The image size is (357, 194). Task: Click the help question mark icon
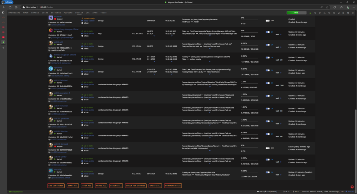[x=348, y=13]
